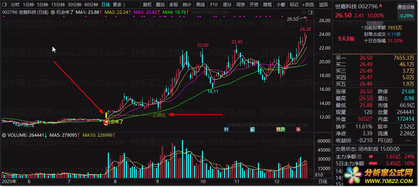Open the 复权 adjustment option

tap(147, 5)
